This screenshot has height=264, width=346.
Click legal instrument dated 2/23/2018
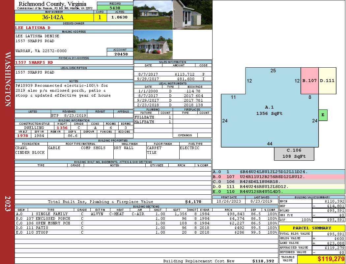(x=173, y=105)
